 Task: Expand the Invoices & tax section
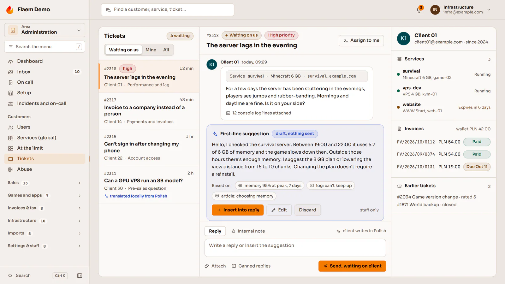click(x=45, y=208)
